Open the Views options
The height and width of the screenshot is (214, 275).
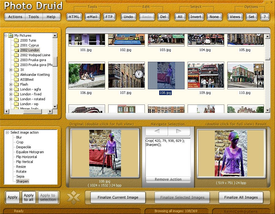pos(235,17)
